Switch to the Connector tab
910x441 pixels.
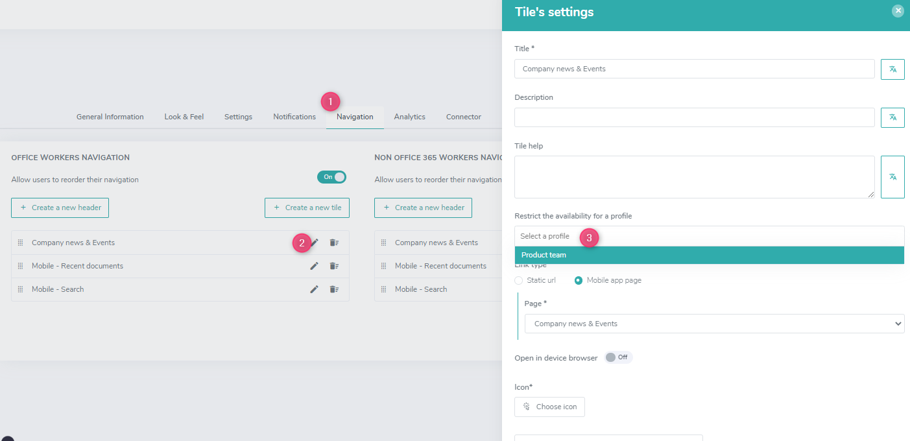[464, 117]
